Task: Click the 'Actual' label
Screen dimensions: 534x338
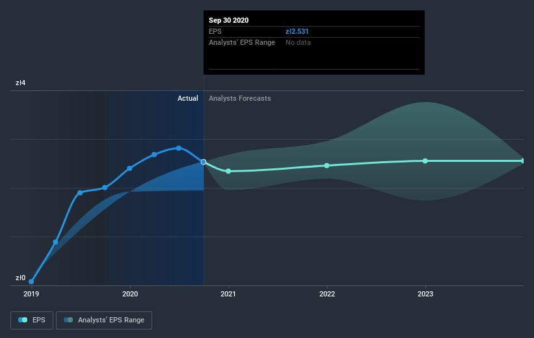Action: pos(188,98)
